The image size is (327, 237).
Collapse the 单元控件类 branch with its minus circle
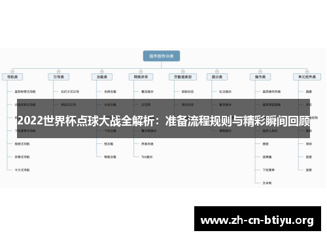[307, 71]
